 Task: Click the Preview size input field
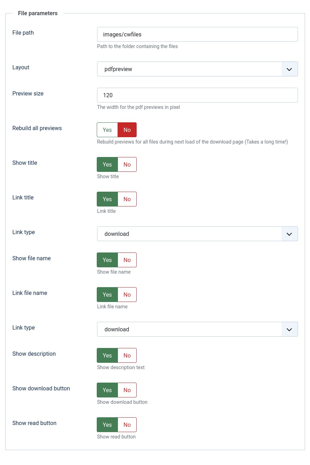pyautogui.click(x=197, y=95)
